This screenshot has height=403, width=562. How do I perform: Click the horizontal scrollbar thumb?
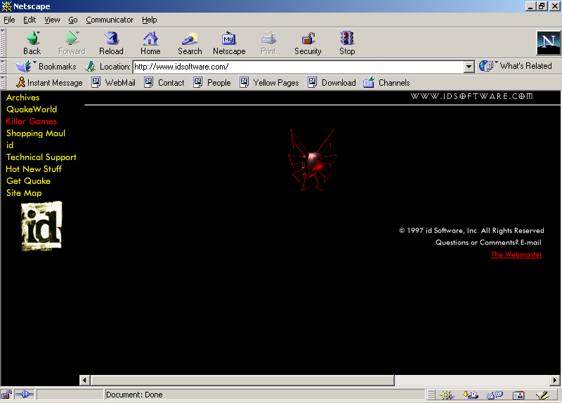click(x=242, y=380)
